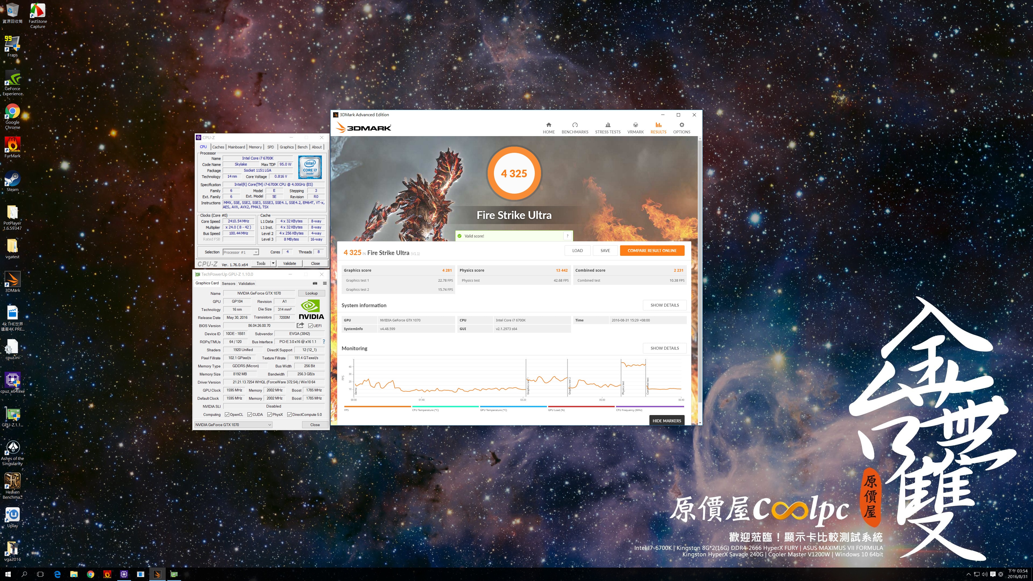Open the GPU selection dropdown in GPU-Z
The image size is (1033, 581).
(234, 425)
